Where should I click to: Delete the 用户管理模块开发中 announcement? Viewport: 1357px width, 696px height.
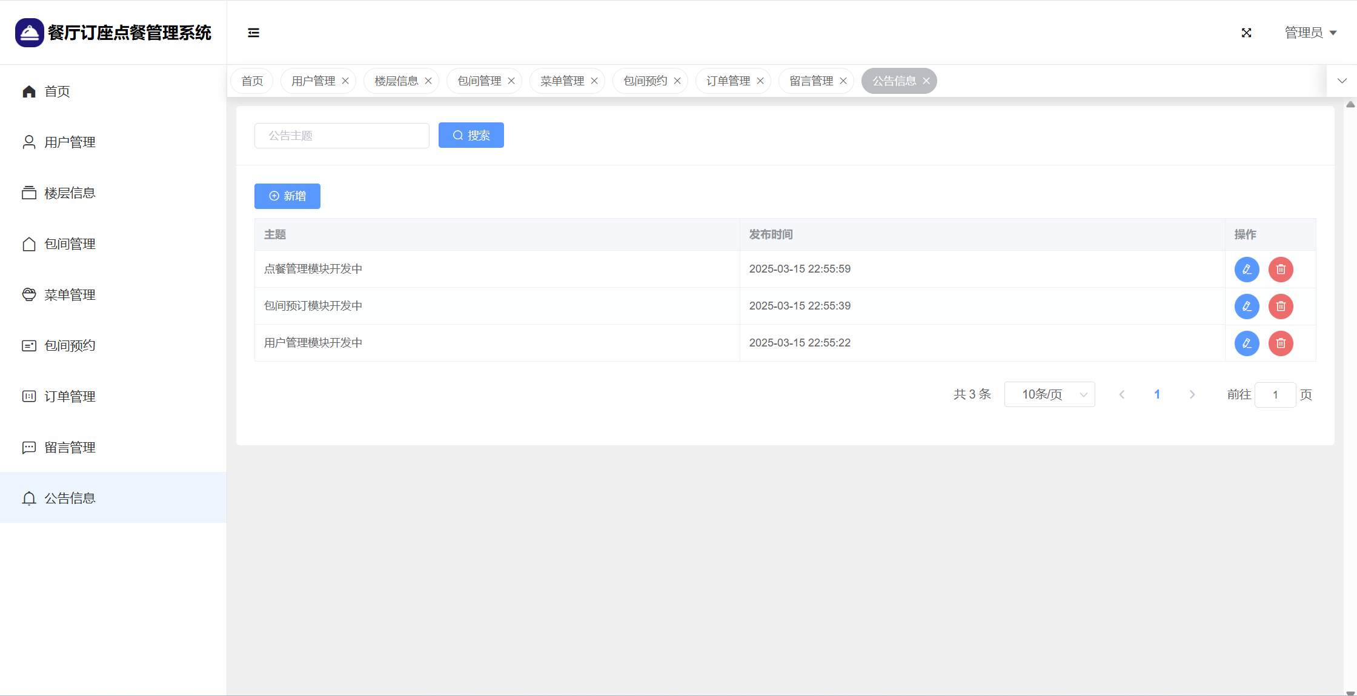1281,343
